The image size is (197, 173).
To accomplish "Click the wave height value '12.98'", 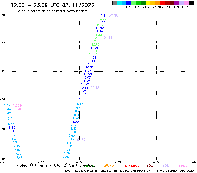I will click(96, 44).
